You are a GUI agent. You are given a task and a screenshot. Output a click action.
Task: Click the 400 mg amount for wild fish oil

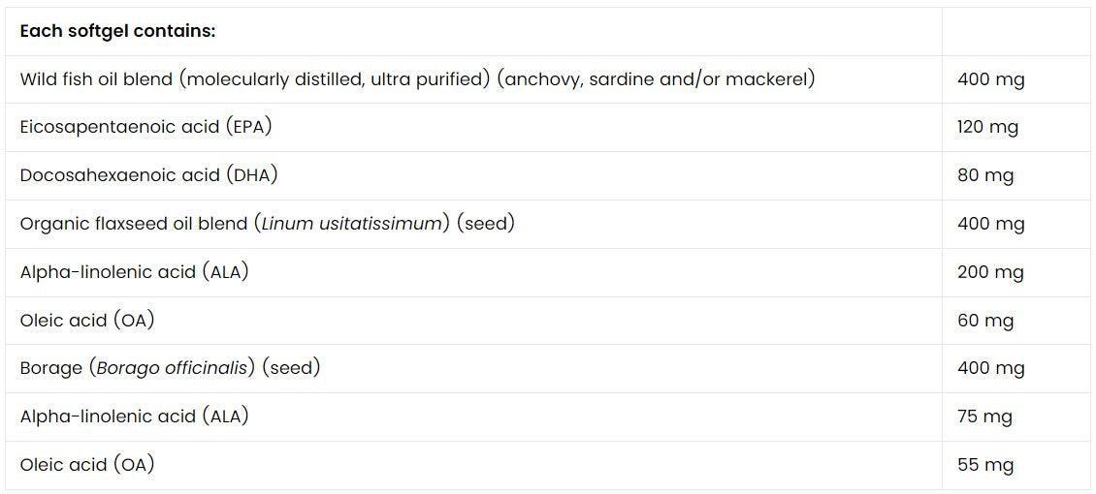pyautogui.click(x=990, y=79)
